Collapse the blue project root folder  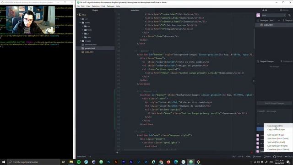coord(77,15)
